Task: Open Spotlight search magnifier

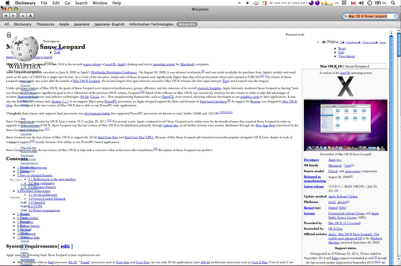Action: coord(393,3)
